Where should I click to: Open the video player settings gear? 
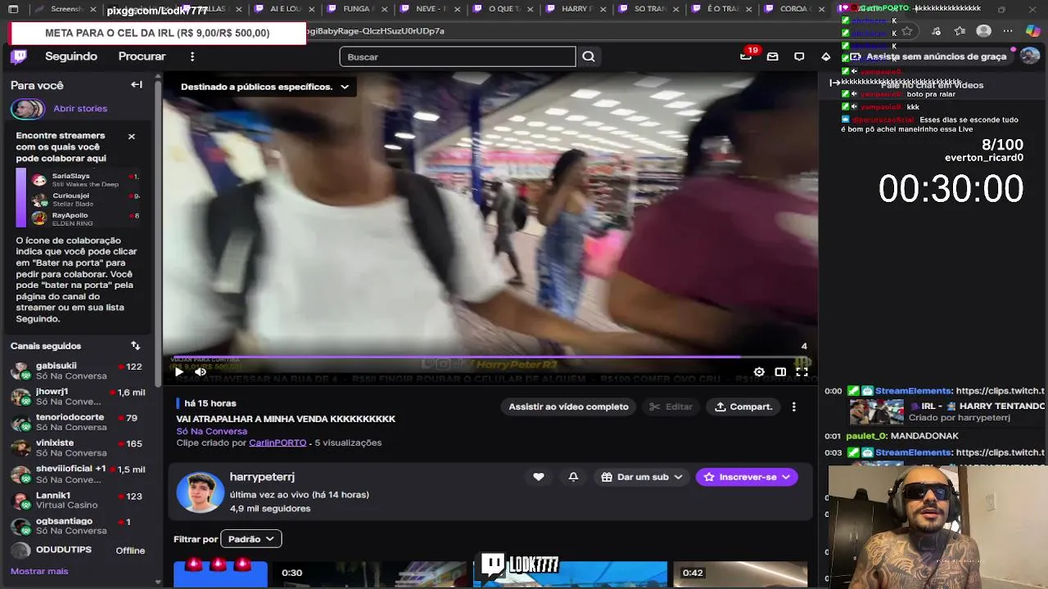pyautogui.click(x=759, y=371)
